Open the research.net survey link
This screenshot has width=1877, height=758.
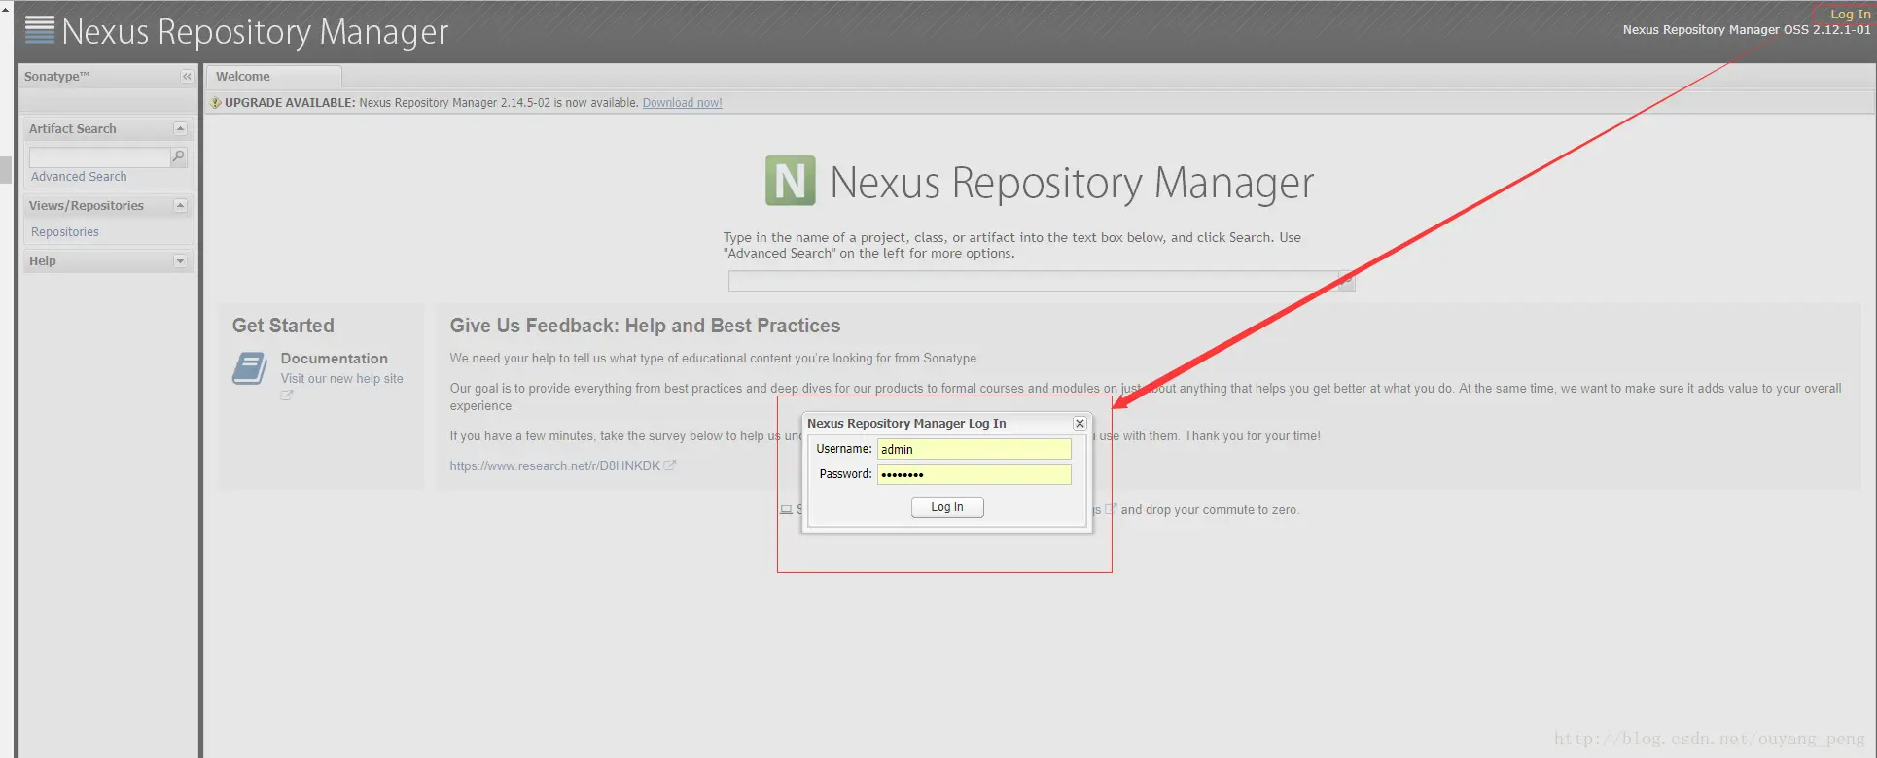coord(554,466)
